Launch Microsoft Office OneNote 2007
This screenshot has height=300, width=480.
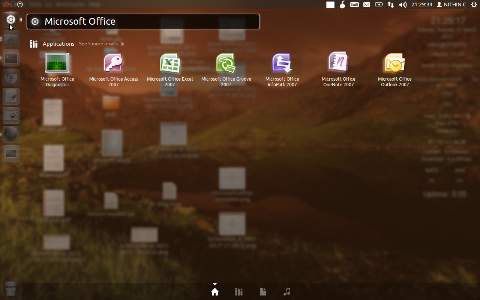(x=339, y=70)
